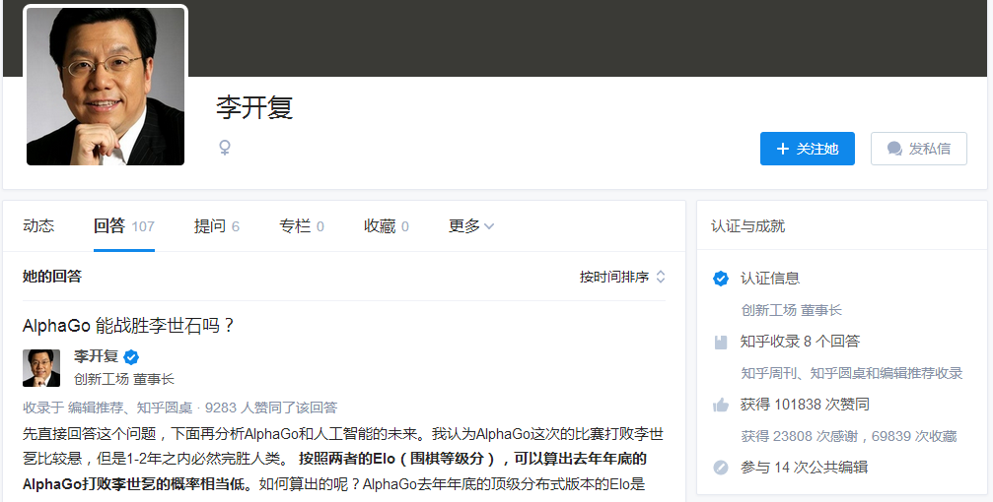Switch to the 动态 tab
Viewport: 993px width, 502px height.
click(x=38, y=225)
